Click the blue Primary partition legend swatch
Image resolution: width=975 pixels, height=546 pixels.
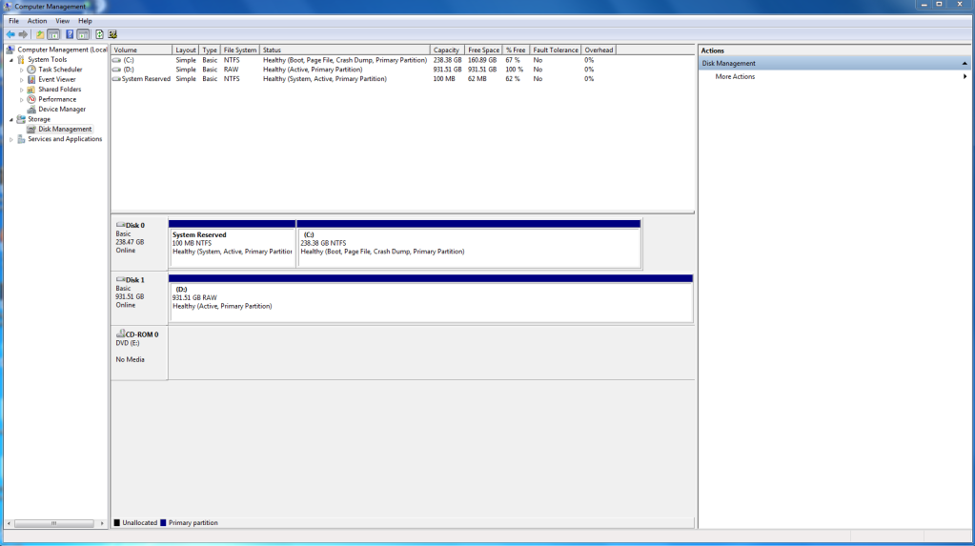(163, 523)
